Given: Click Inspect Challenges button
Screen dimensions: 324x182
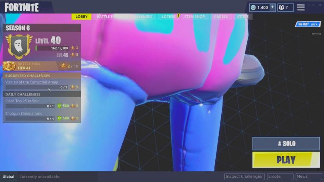Looking at the screenshot, I should [x=244, y=176].
